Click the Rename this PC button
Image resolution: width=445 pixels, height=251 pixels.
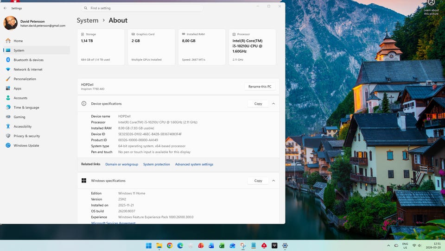[260, 87]
